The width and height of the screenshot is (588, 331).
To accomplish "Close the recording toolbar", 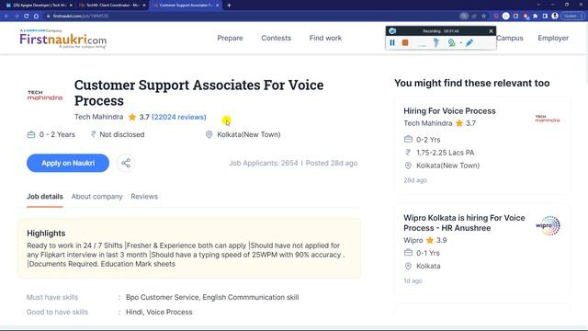I will (491, 31).
